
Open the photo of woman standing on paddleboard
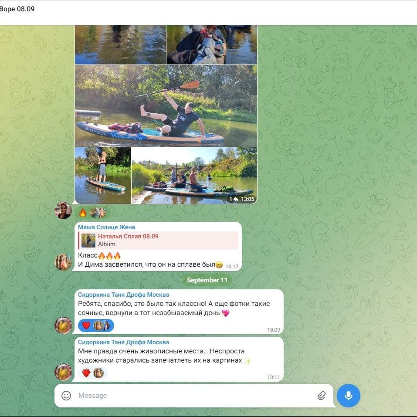[x=103, y=175]
